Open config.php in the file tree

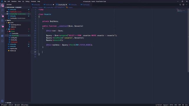click(x=14, y=38)
